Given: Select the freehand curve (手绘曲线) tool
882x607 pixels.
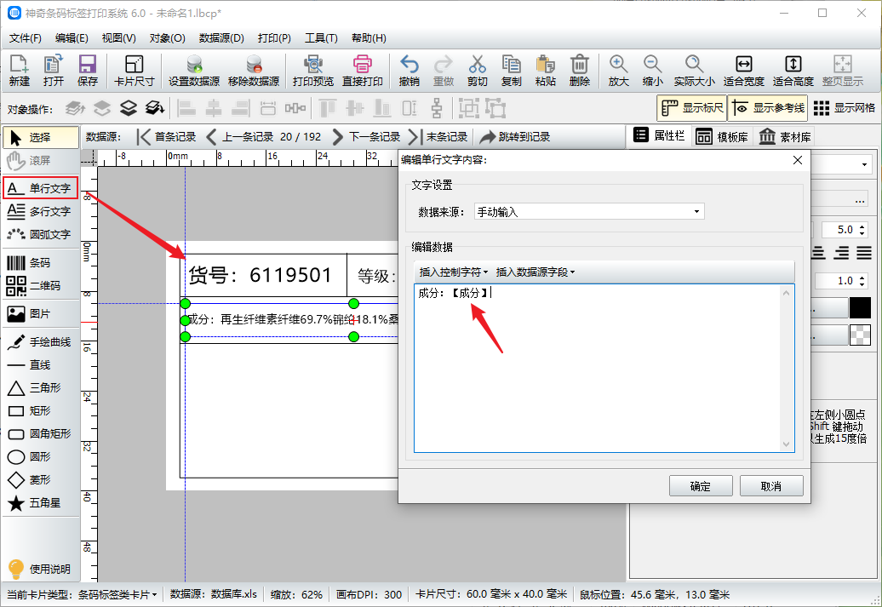Looking at the screenshot, I should coord(40,342).
